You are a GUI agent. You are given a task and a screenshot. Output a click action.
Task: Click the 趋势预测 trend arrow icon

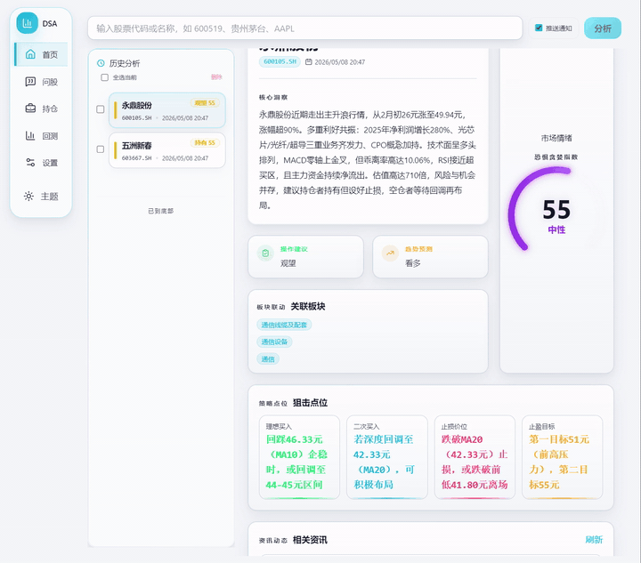tap(390, 253)
